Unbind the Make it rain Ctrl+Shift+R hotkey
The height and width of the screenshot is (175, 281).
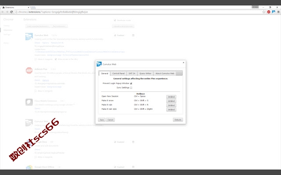tap(171, 105)
